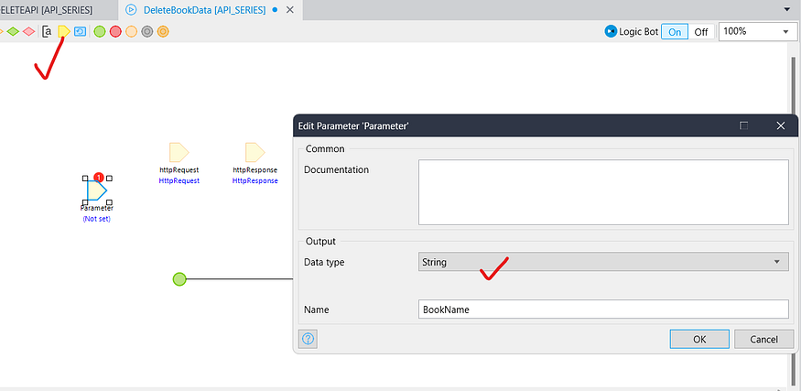Pick the green Decision diamond tool
The width and height of the screenshot is (801, 391).
[x=13, y=31]
